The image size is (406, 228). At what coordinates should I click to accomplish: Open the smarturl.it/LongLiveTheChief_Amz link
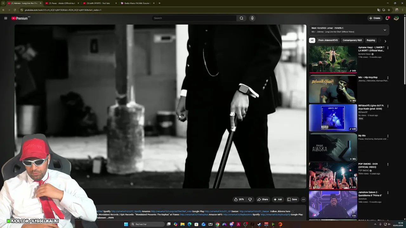171,211
